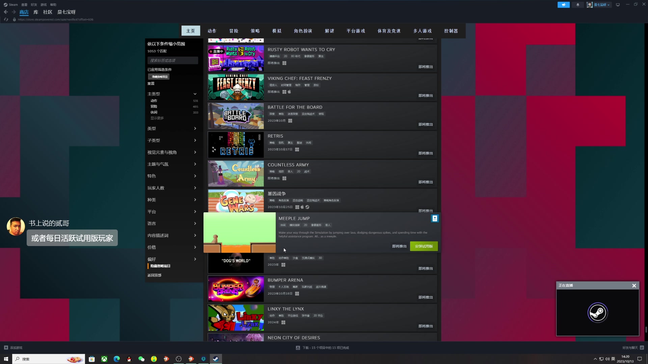Image resolution: width=648 pixels, height=364 pixels.
Task: Open the notifications bell
Action: click(578, 5)
